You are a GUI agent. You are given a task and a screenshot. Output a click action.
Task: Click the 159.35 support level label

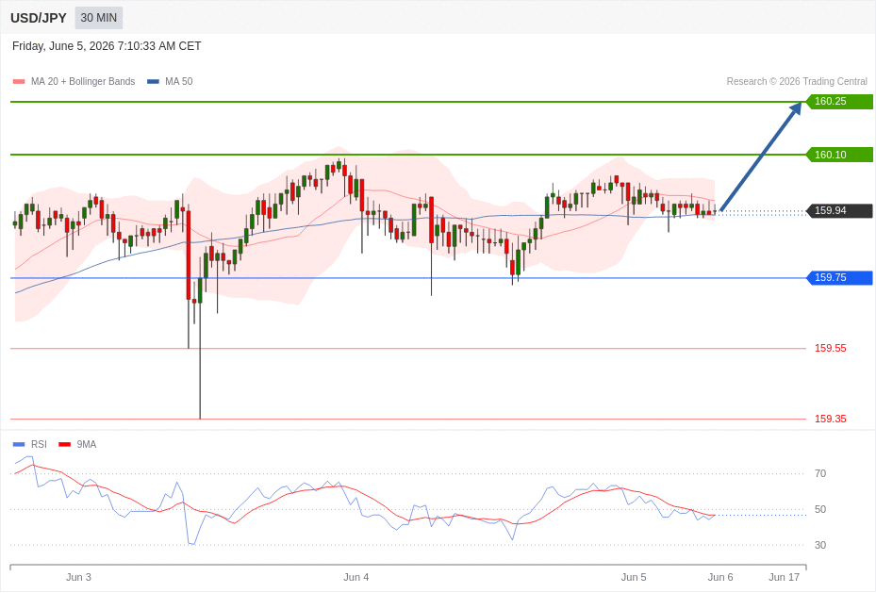(x=830, y=419)
